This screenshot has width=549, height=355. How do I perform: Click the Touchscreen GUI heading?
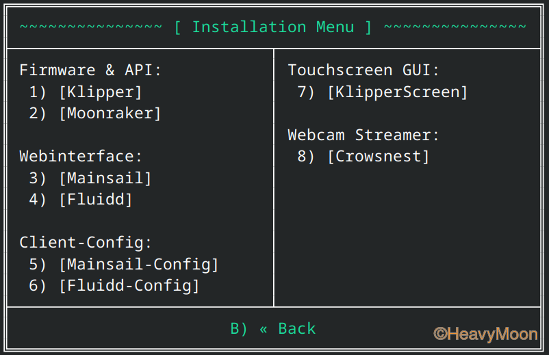(x=363, y=70)
